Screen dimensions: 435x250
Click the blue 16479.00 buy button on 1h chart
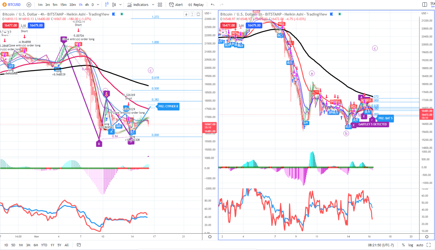pos(254,25)
